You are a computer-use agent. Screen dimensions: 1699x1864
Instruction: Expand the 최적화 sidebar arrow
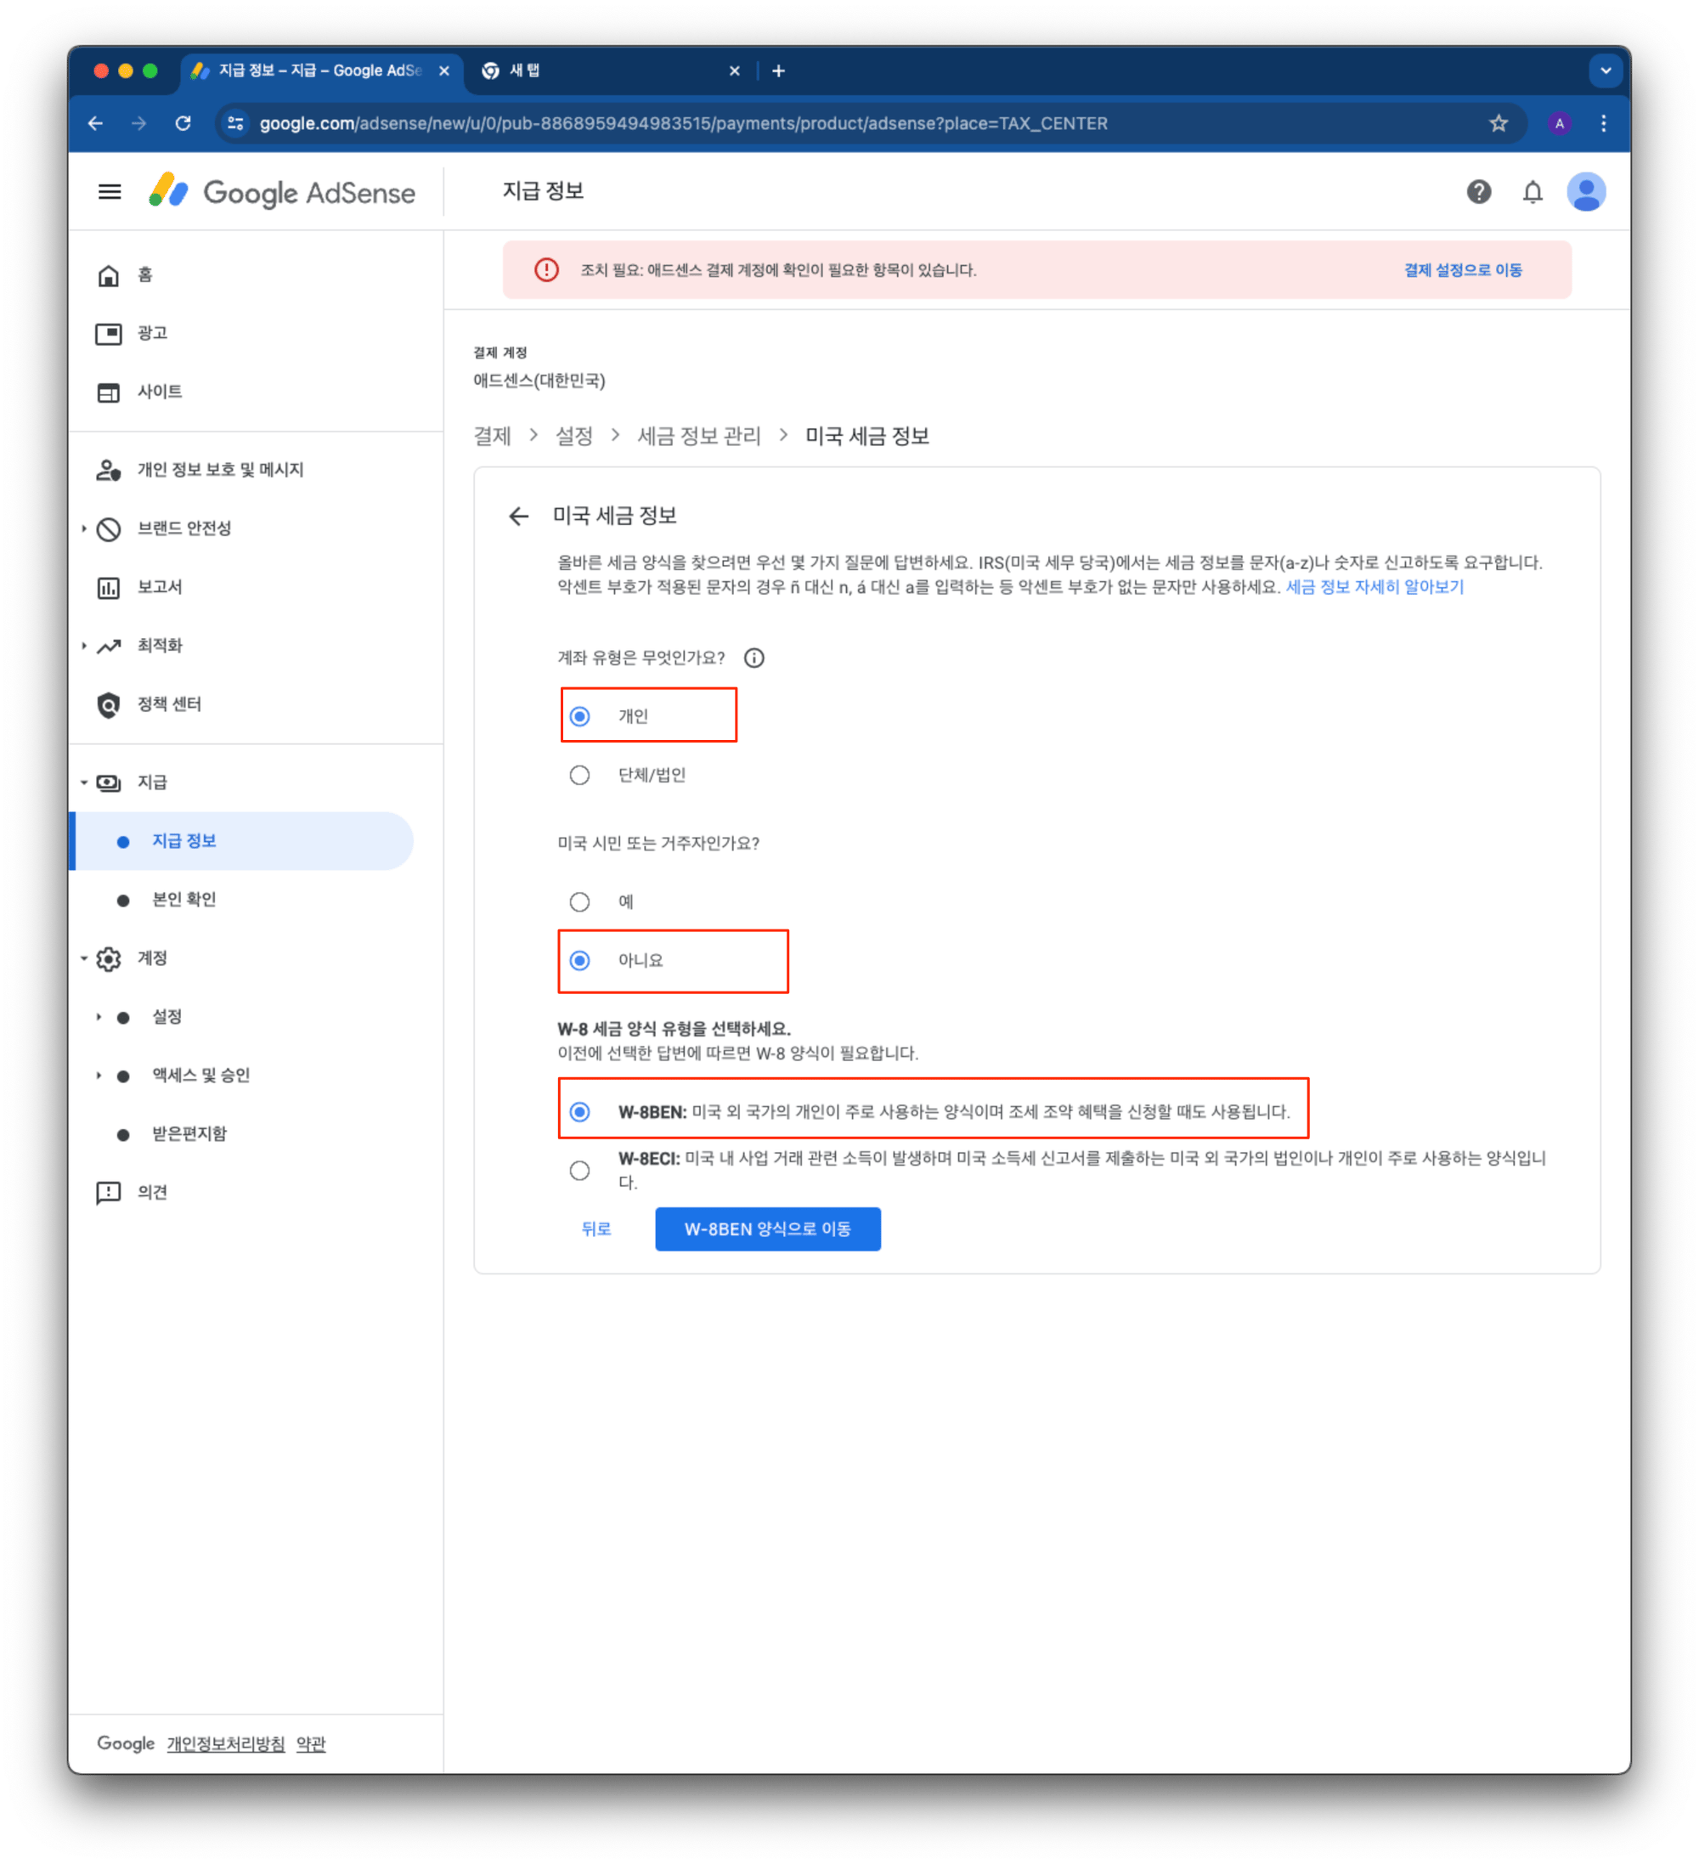[x=83, y=647]
